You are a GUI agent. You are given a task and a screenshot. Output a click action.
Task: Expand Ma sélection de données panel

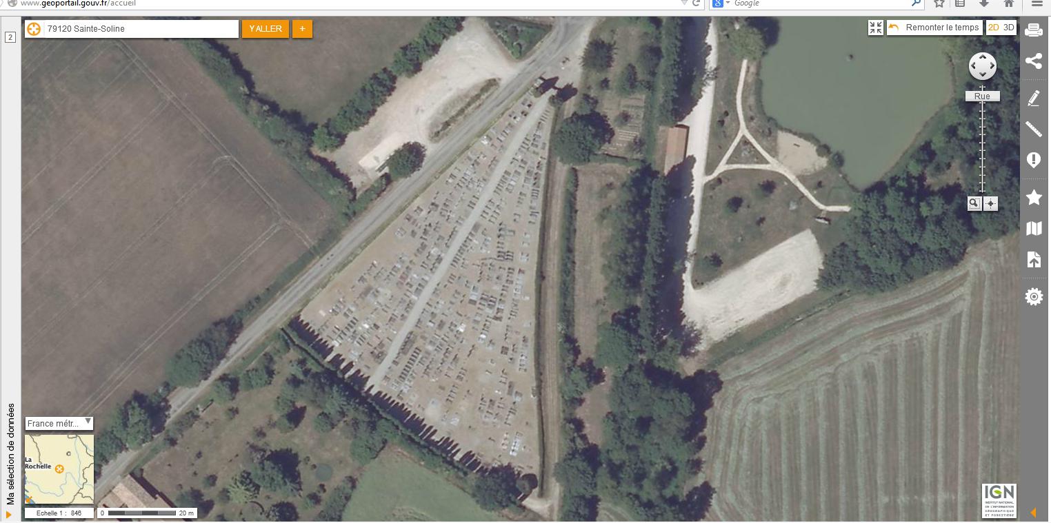[x=10, y=454]
